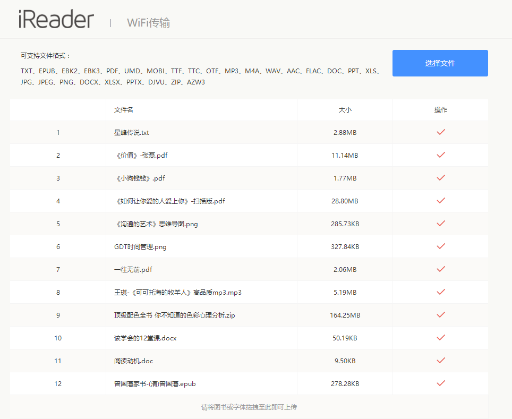Select the file name 《小狗钱钱》.pdf
The image size is (512, 419).
[140, 178]
